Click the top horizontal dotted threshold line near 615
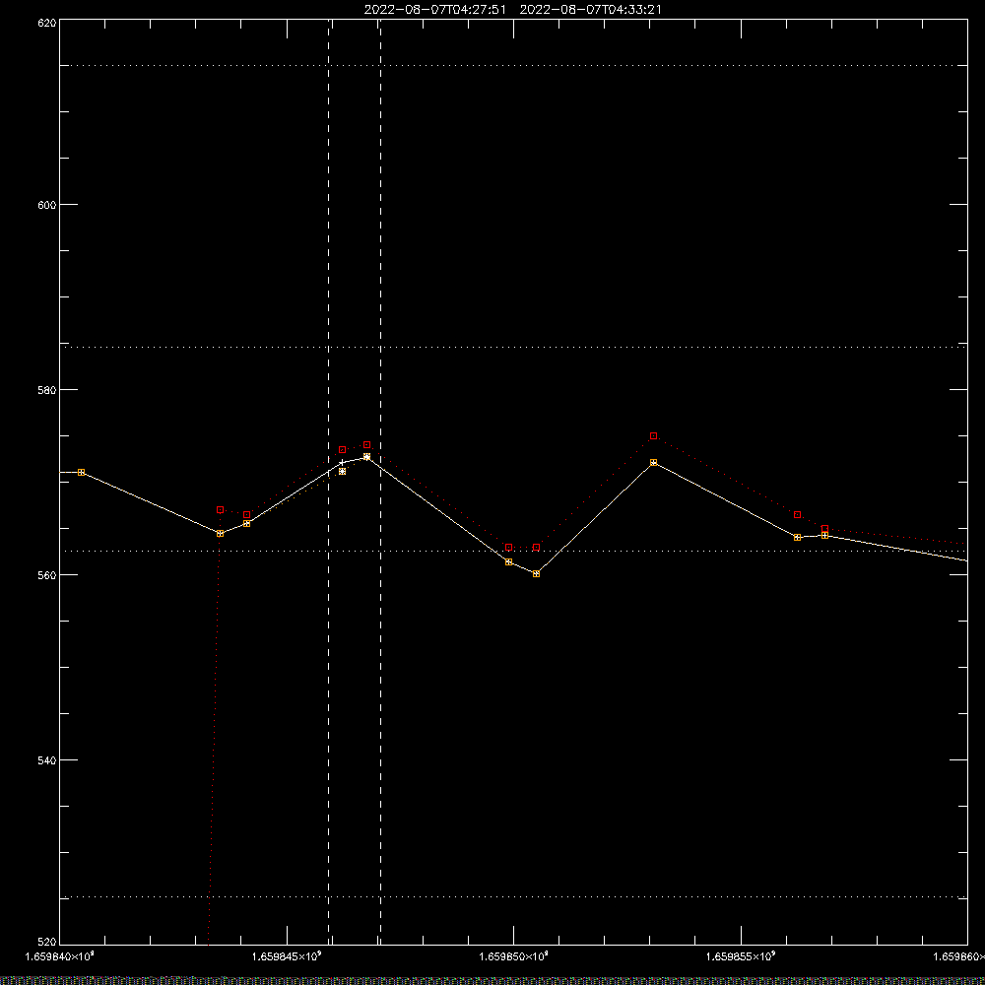 pyautogui.click(x=513, y=65)
